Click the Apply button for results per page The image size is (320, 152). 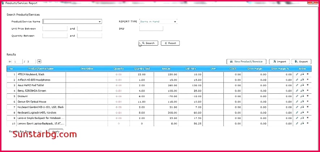[56, 131]
